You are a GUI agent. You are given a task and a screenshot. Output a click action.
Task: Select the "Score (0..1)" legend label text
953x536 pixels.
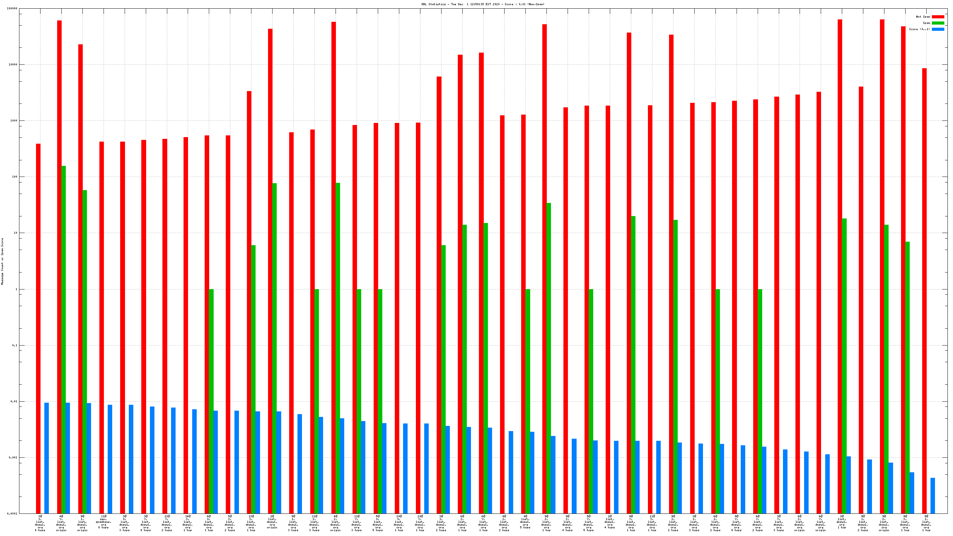click(x=919, y=29)
